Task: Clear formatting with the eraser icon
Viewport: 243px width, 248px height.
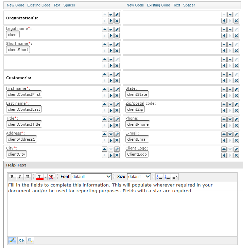Action: click(x=175, y=177)
